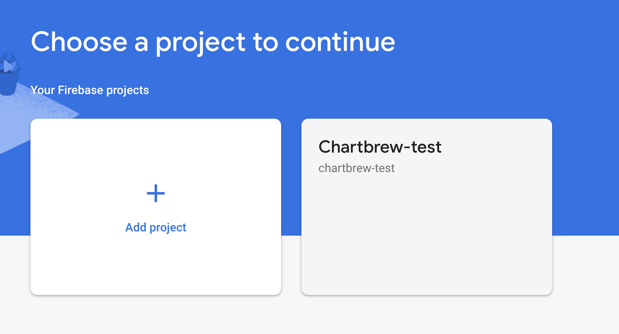This screenshot has height=334, width=619.
Task: Click the word "project" in the main heading
Action: click(200, 42)
